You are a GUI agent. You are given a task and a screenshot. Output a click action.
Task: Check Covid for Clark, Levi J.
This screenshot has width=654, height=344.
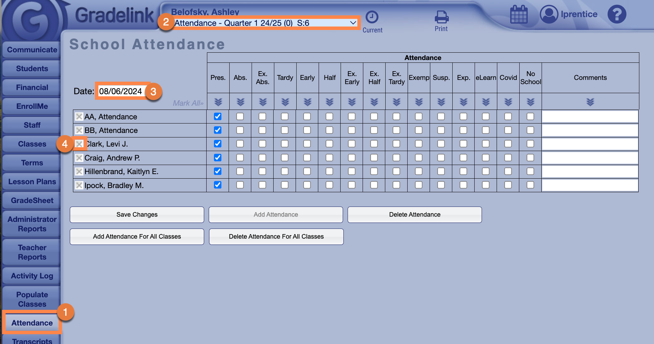pos(508,144)
